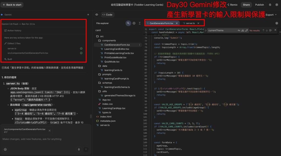
Task: Open editor settings gear icon
Action: point(277,23)
